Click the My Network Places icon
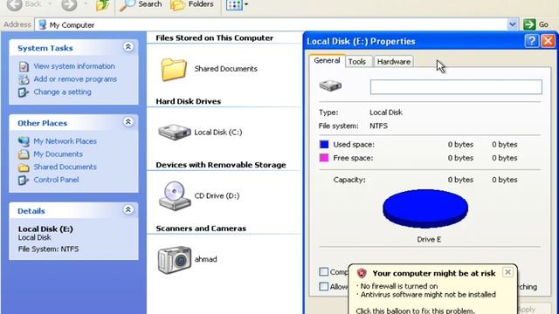Image resolution: width=559 pixels, height=314 pixels. (24, 141)
